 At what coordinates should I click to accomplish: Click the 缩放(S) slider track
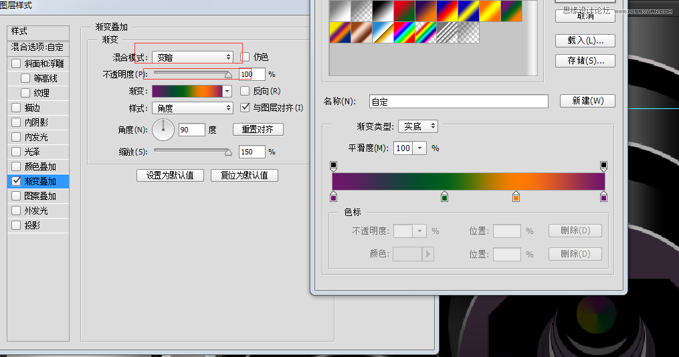tap(193, 151)
